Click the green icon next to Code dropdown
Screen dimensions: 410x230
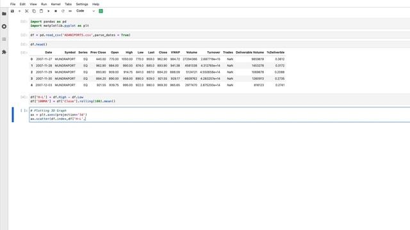(x=101, y=11)
